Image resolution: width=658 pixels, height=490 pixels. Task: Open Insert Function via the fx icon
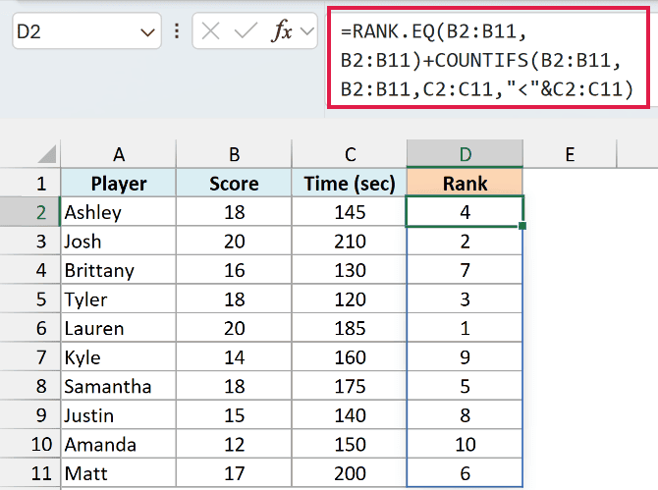click(281, 31)
